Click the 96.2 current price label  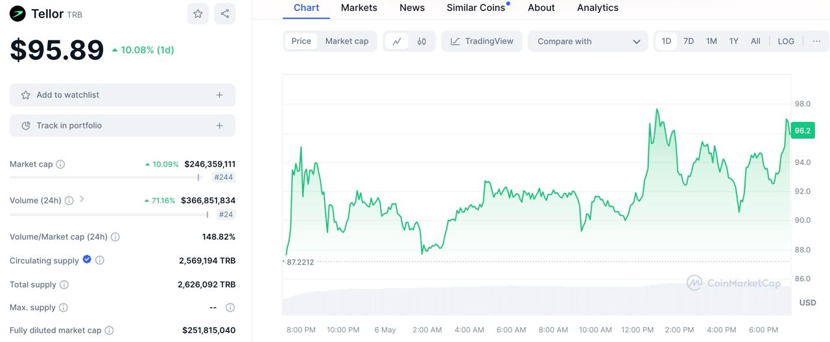tap(802, 130)
